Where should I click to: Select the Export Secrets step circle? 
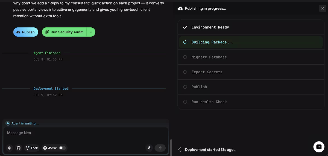coord(185,72)
